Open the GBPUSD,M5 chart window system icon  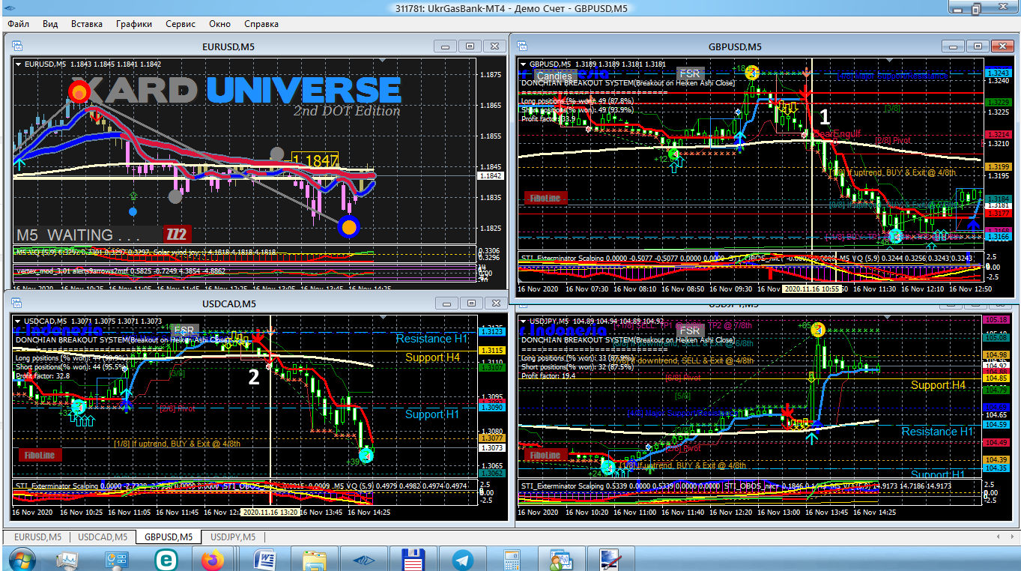pyautogui.click(x=523, y=46)
